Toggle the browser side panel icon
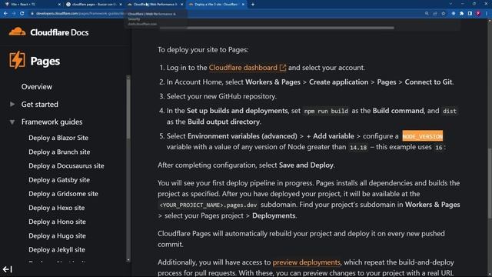The height and width of the screenshot is (277, 492). 470,14
